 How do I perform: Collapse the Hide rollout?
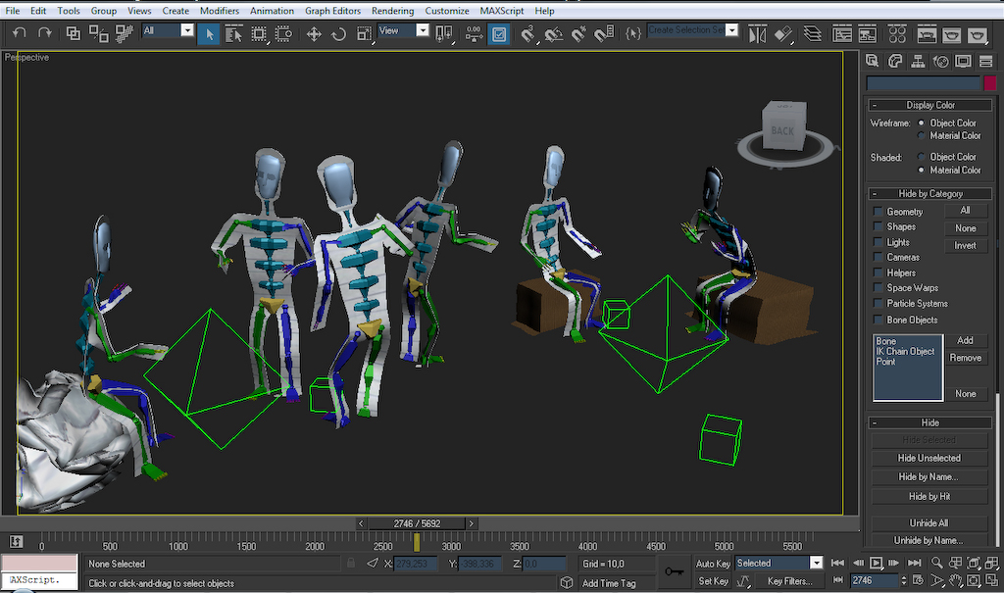click(929, 422)
